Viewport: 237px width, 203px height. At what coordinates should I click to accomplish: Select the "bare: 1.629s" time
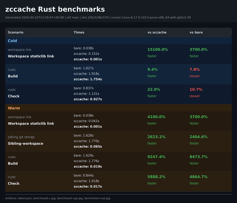coord(83,155)
